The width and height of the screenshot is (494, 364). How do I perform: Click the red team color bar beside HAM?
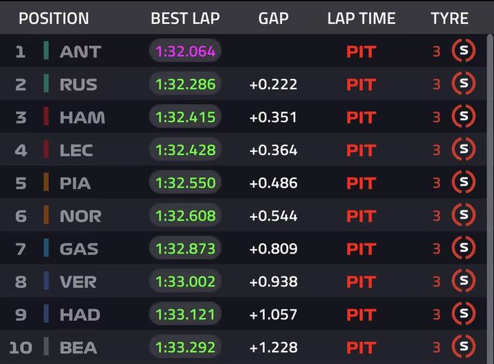point(46,117)
